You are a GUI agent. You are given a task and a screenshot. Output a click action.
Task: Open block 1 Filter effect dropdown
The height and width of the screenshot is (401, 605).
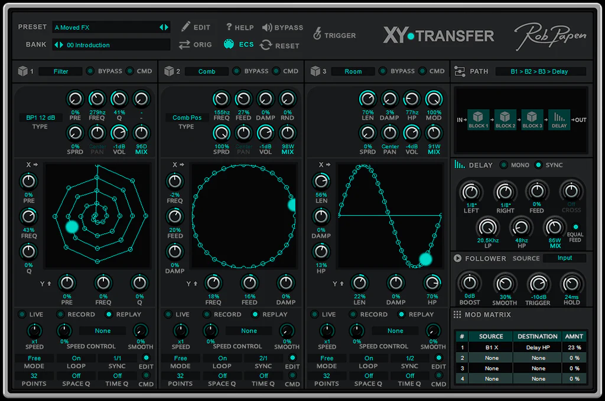pos(61,71)
